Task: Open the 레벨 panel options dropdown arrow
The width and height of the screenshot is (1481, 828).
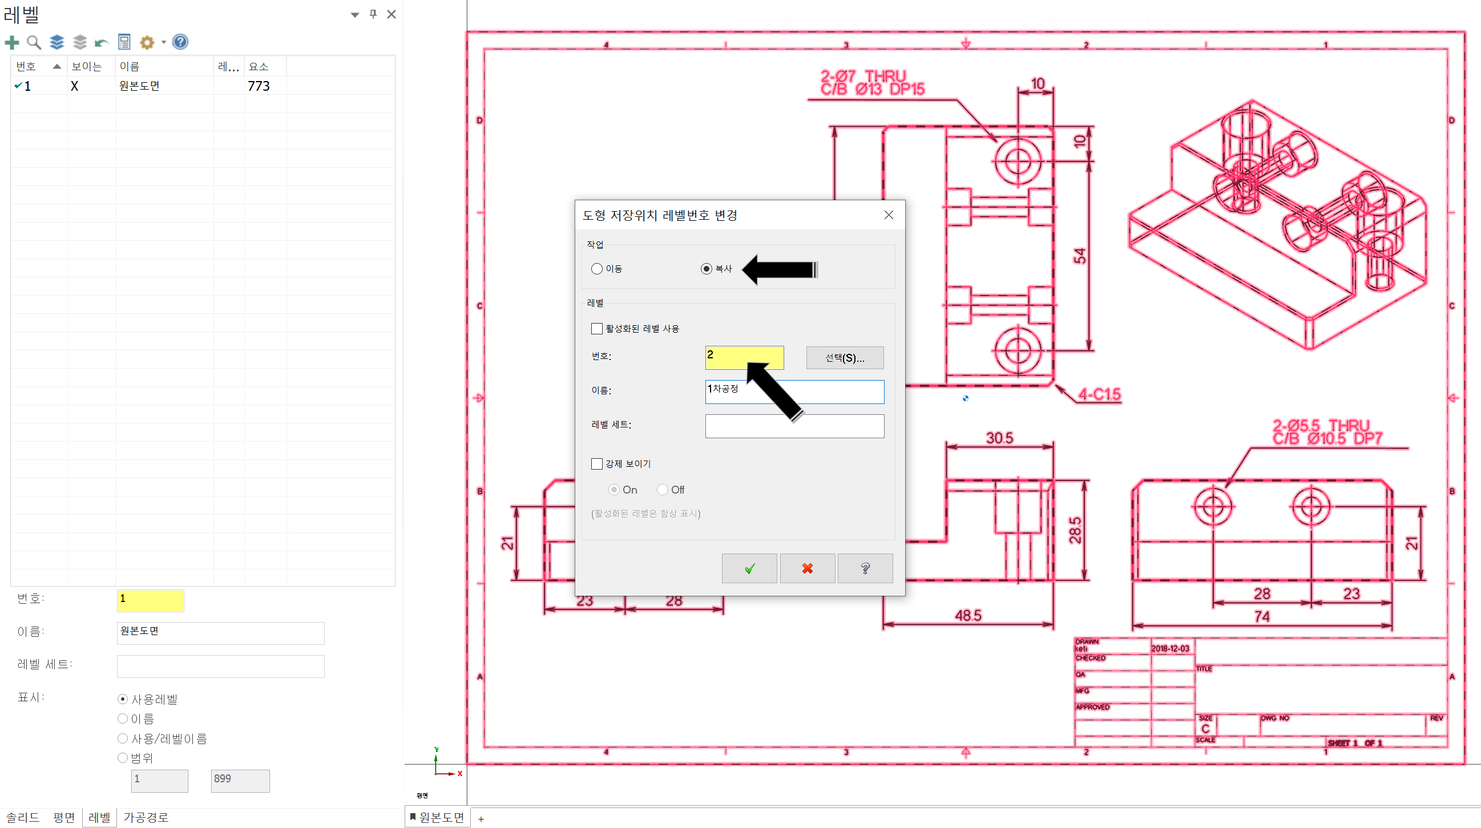Action: [355, 14]
